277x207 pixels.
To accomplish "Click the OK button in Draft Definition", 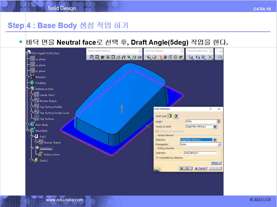I will point(186,168).
